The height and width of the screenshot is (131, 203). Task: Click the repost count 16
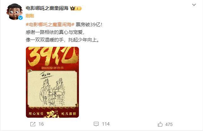(41, 124)
